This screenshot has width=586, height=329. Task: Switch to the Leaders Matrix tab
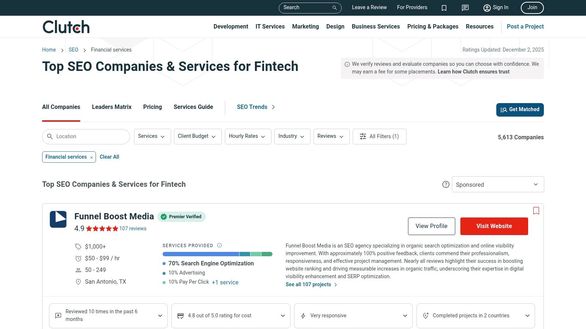[111, 107]
